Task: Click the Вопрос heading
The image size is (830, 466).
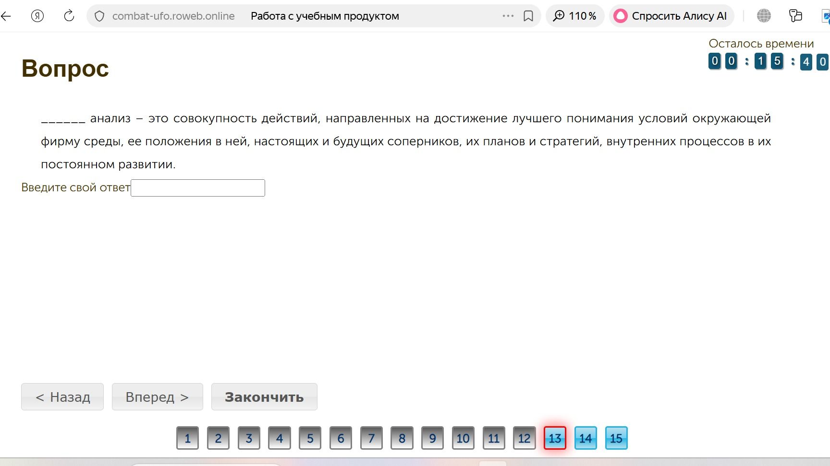Action: (65, 69)
